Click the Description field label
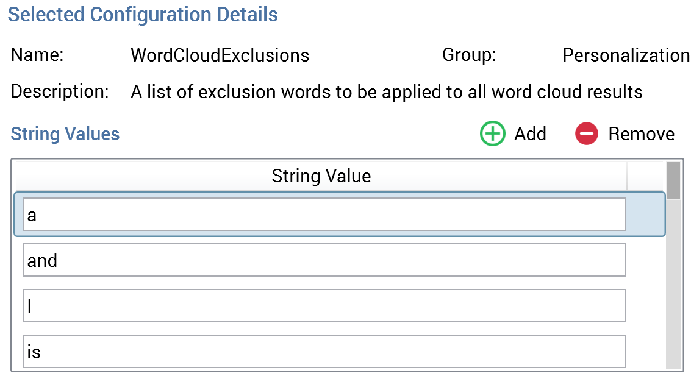 pos(60,92)
